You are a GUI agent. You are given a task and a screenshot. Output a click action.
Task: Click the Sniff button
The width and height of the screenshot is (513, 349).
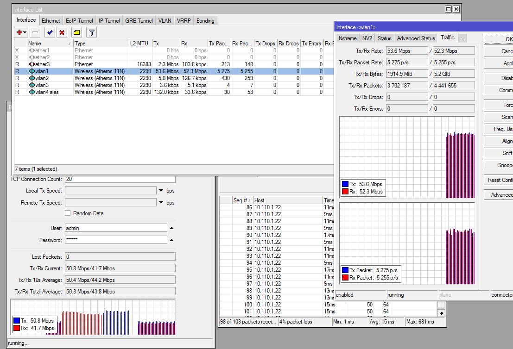[x=499, y=153]
